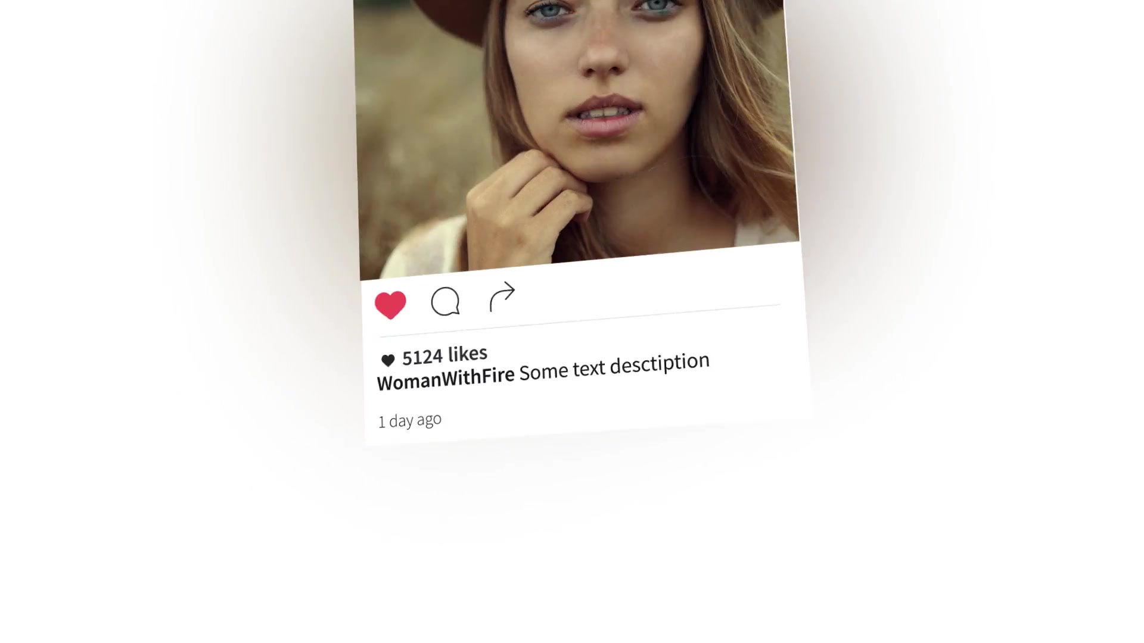Viewport: 1144px width, 643px height.
Task: Open the woman's portrait photo
Action: pyautogui.click(x=575, y=131)
